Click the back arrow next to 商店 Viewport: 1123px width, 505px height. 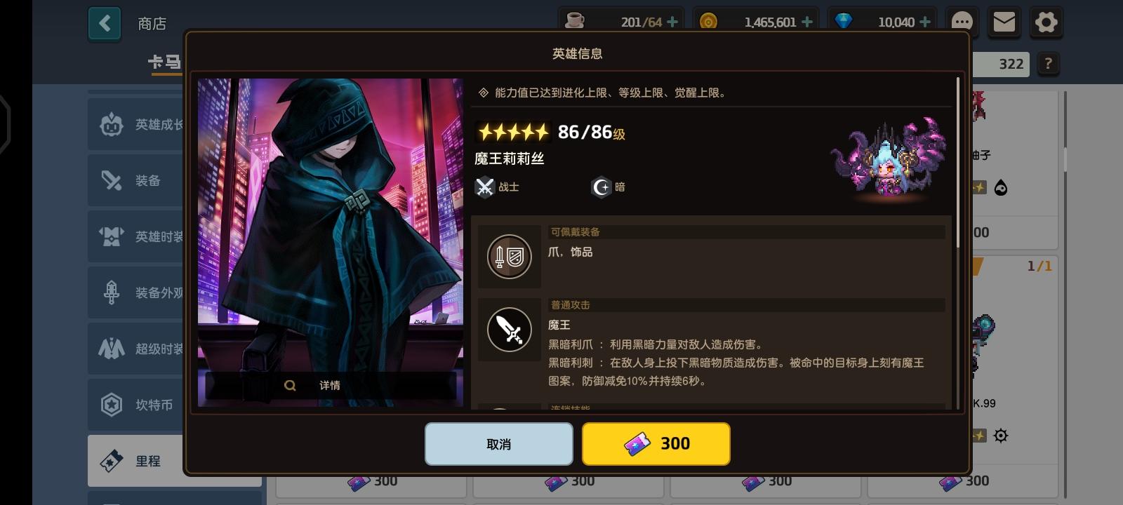[x=105, y=24]
